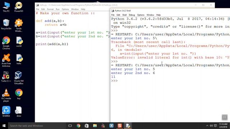The width and height of the screenshot is (230, 129).
Task: Click 'enter your 2nd no. 6' shell line
Action: click(x=133, y=73)
